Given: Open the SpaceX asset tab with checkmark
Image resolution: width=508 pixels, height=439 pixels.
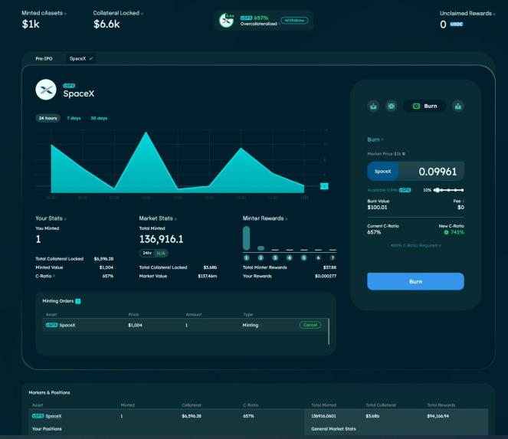Looking at the screenshot, I should coord(81,59).
